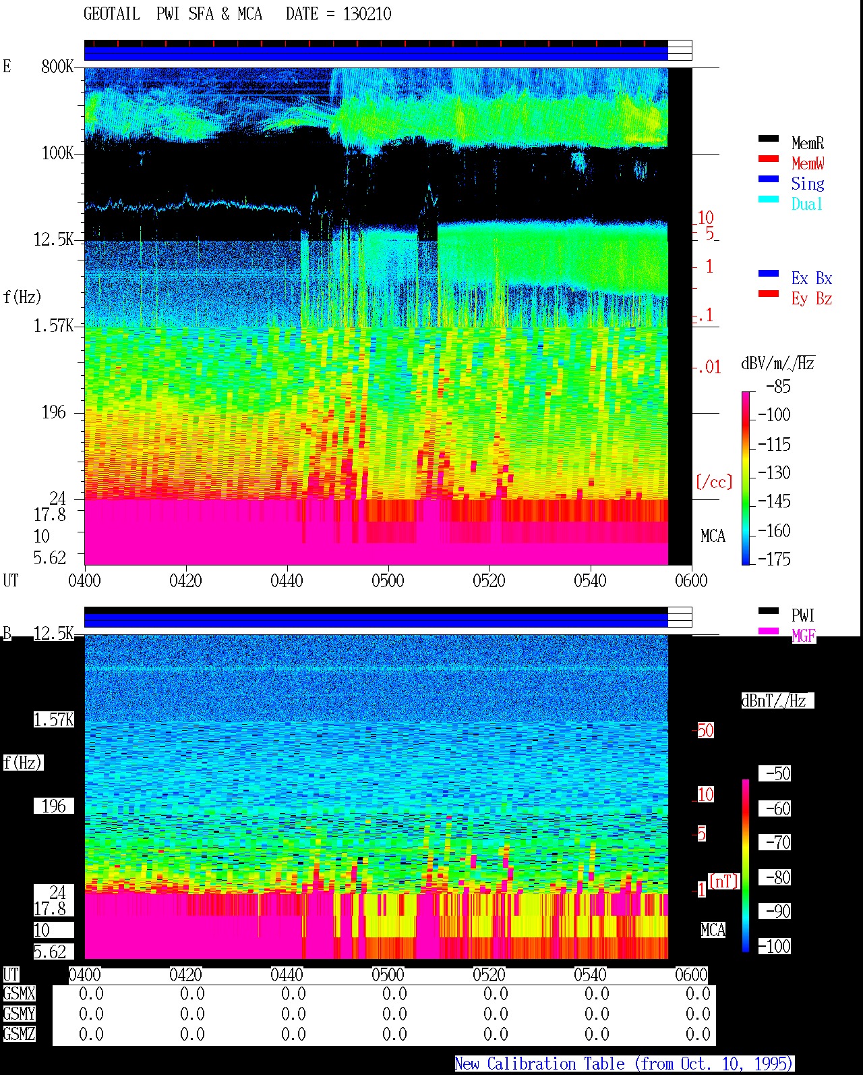The width and height of the screenshot is (863, 1075).
Task: Open the New Calibration Table note
Action: click(624, 1064)
